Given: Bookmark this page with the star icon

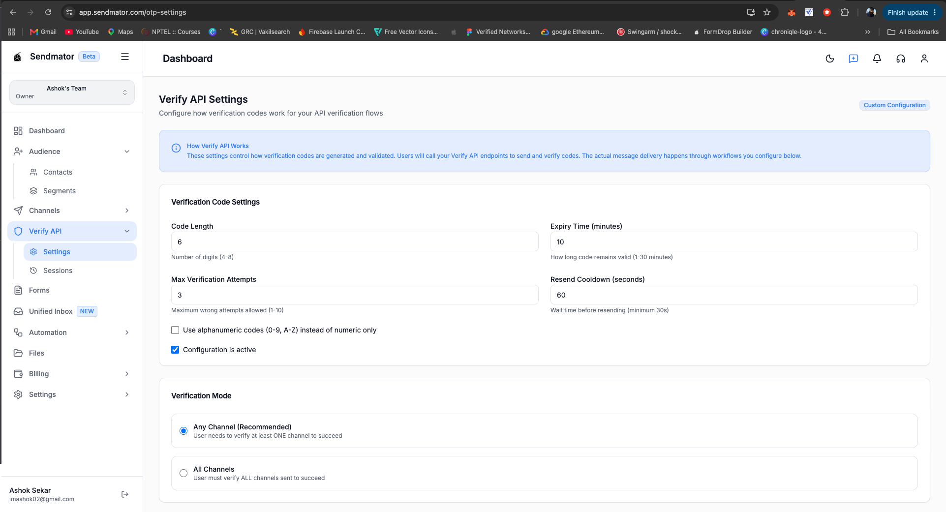Looking at the screenshot, I should click(x=767, y=12).
